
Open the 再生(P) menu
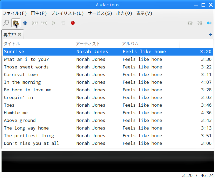tap(39, 13)
